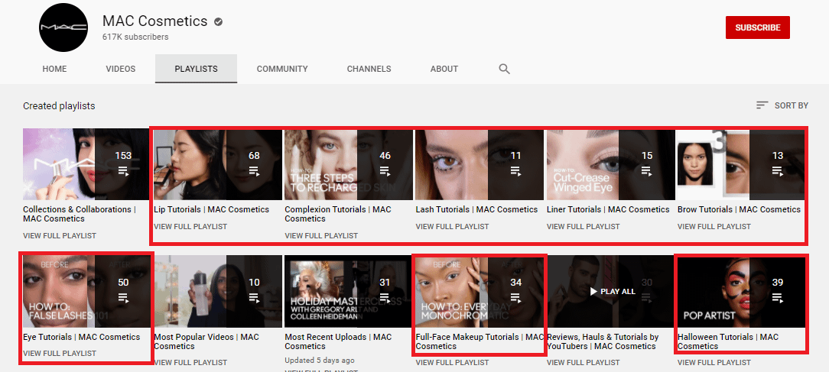The image size is (829, 372).
Task: Click the Halloween Tutorials | MAC Cosmetics title
Action: (728, 341)
